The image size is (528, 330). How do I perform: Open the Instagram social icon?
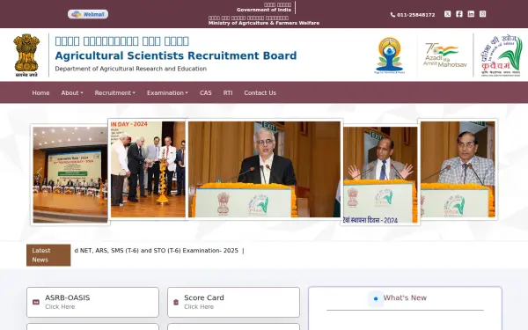pos(482,14)
